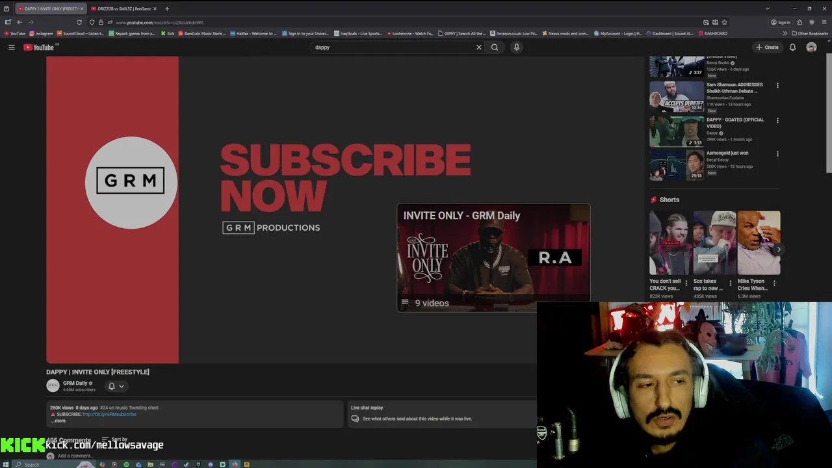
Task: Open the browser shield protection icon near menu
Action: point(811,22)
